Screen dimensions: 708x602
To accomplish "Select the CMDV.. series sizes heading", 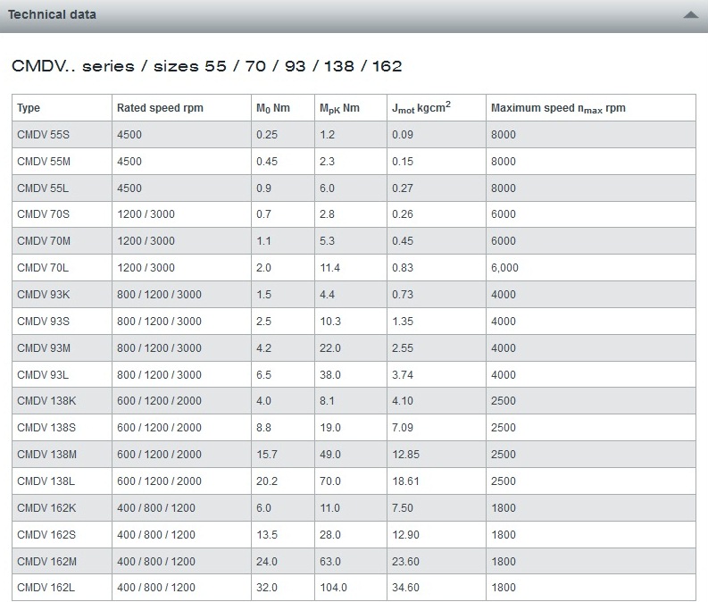I will [x=206, y=66].
